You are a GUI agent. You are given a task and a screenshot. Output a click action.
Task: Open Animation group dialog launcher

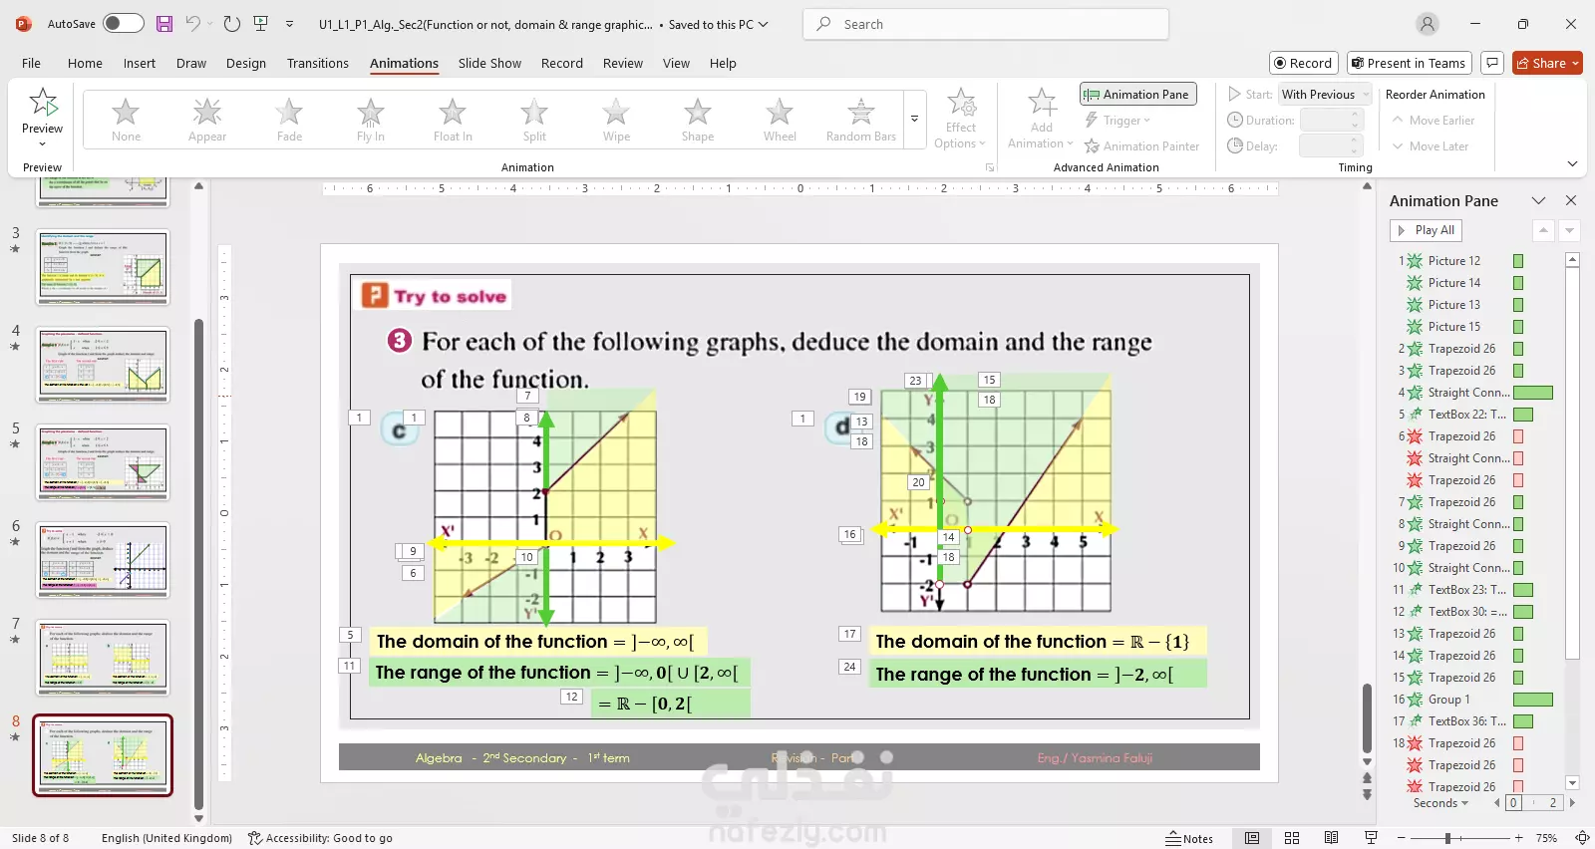click(990, 167)
